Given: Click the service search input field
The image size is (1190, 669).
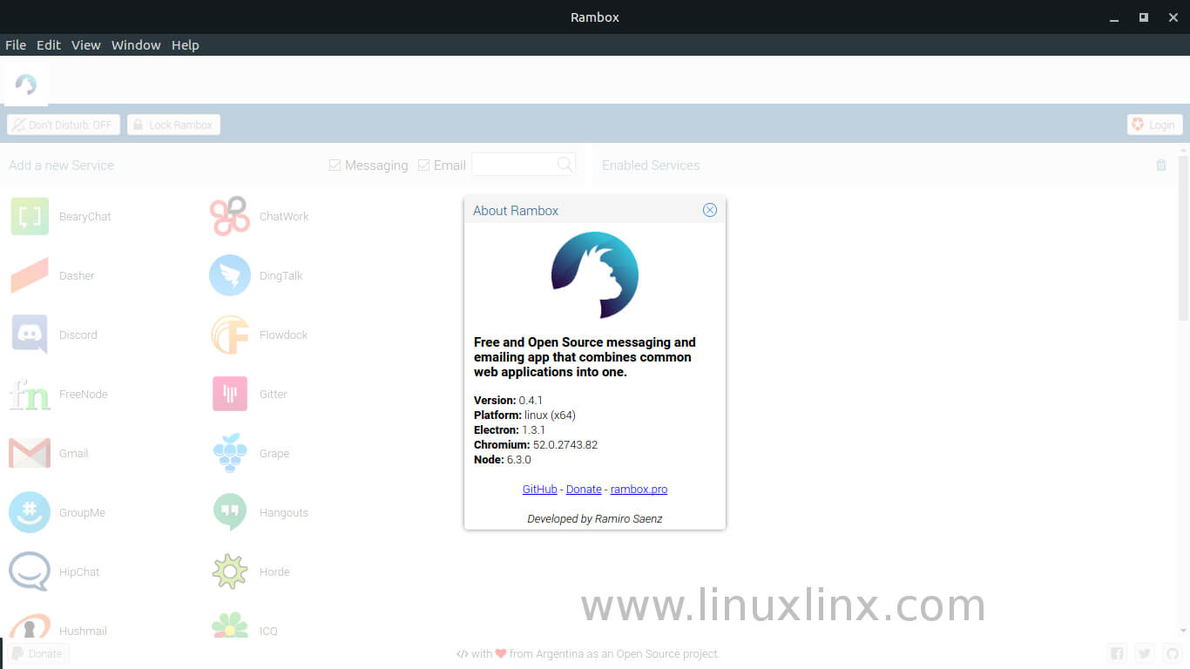Looking at the screenshot, I should tap(514, 164).
